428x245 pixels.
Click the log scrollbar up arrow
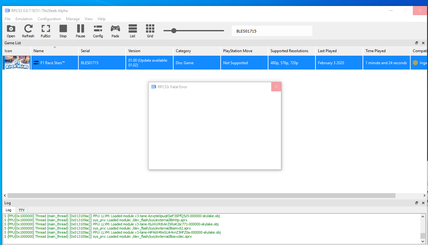(x=423, y=217)
